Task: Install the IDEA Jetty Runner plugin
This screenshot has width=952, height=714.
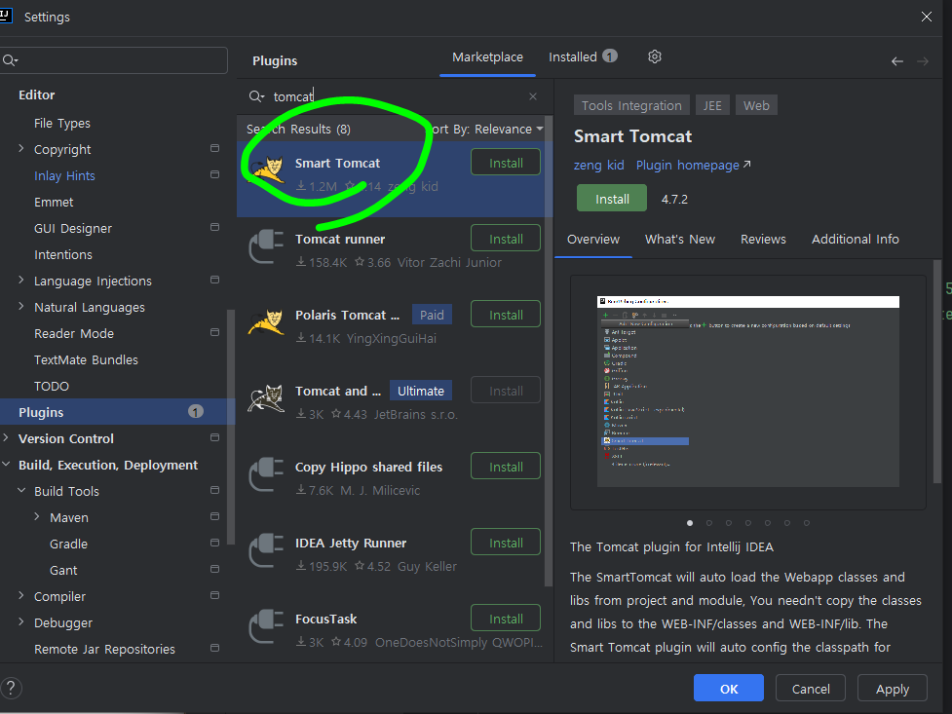Action: pyautogui.click(x=506, y=543)
